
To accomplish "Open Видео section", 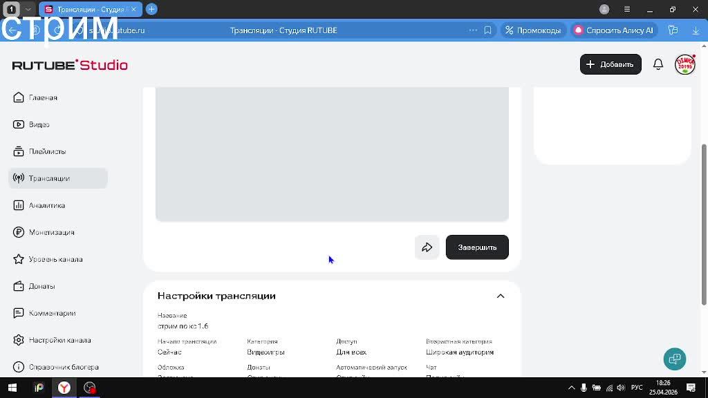I will point(39,124).
